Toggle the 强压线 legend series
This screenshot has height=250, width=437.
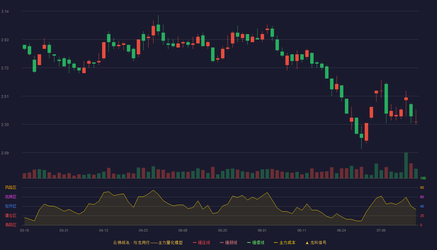point(201,242)
